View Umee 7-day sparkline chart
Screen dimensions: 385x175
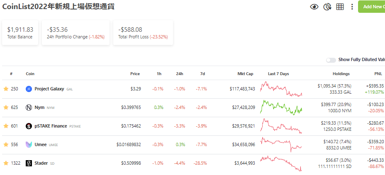[x=281, y=144]
